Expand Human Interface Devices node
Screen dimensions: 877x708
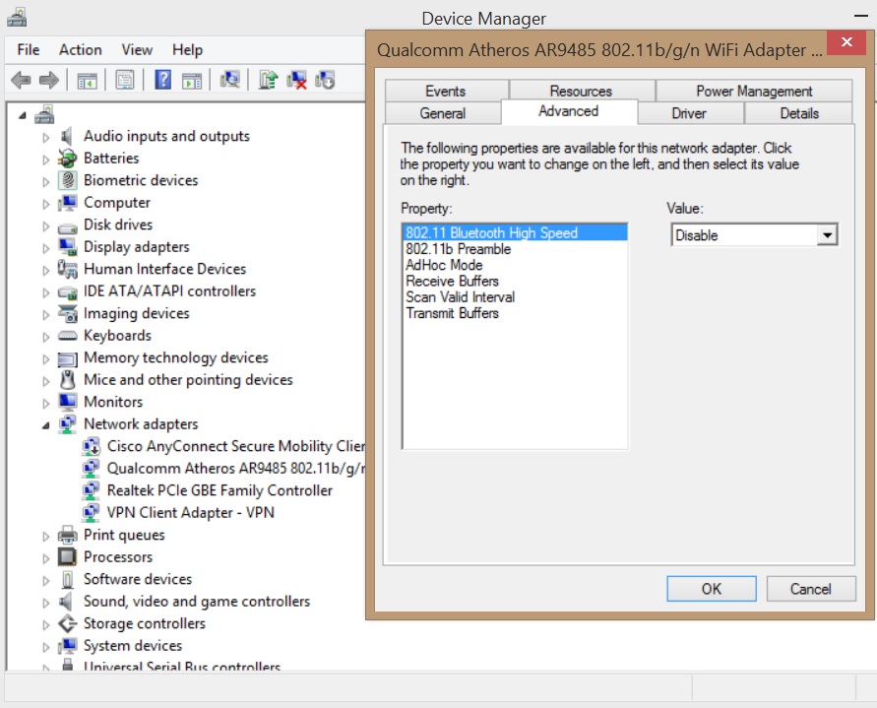point(46,271)
